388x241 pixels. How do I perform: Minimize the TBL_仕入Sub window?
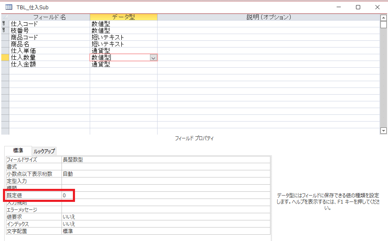[x=339, y=7]
